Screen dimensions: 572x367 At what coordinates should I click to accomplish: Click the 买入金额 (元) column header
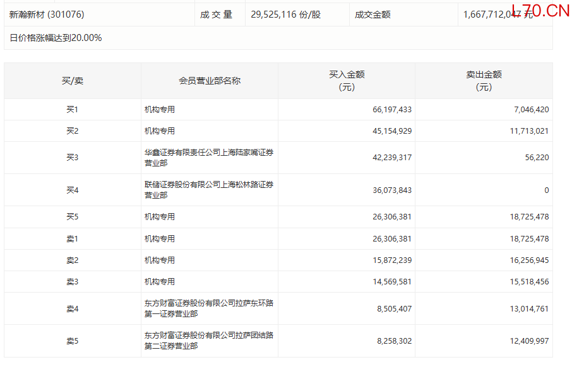pyautogui.click(x=347, y=81)
